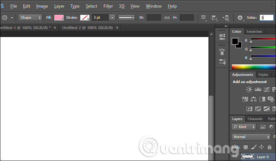Select the Styles panel tab
The width and height of the screenshot is (276, 161).
pyautogui.click(x=263, y=75)
